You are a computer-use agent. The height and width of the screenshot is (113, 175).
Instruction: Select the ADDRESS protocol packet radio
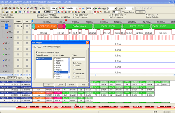[x=55, y=61]
